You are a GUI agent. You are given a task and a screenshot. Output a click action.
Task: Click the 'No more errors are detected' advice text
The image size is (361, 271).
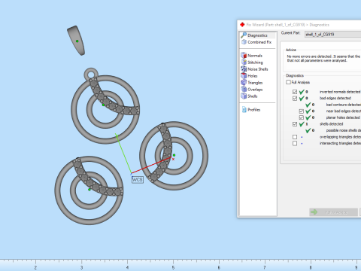pos(323,58)
